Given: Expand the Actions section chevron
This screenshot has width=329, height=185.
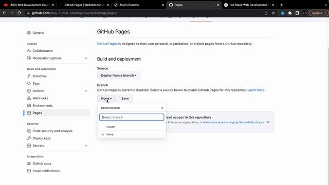Looking at the screenshot, I should 86,91.
